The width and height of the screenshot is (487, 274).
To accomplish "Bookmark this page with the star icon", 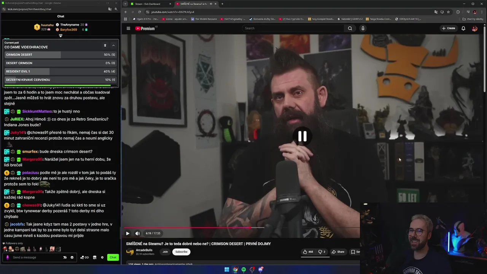I will [448, 12].
